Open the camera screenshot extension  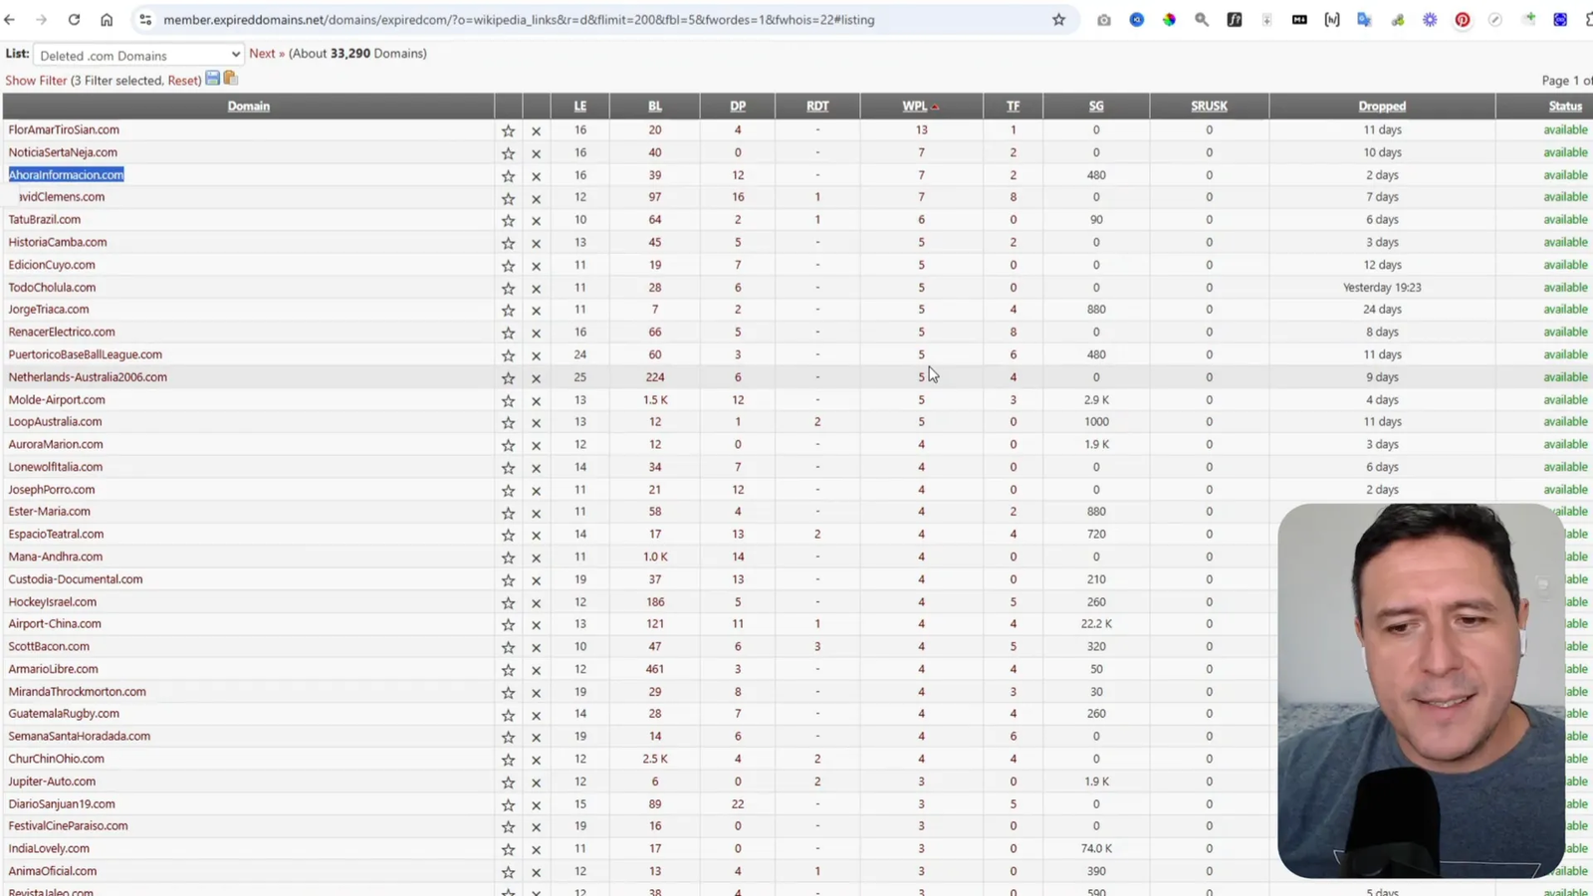coord(1103,20)
